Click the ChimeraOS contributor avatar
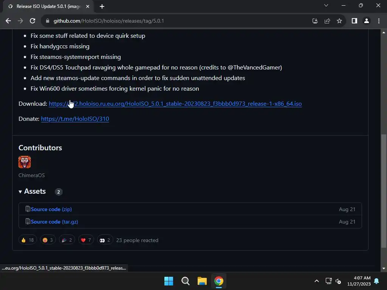The width and height of the screenshot is (387, 290). [25, 162]
